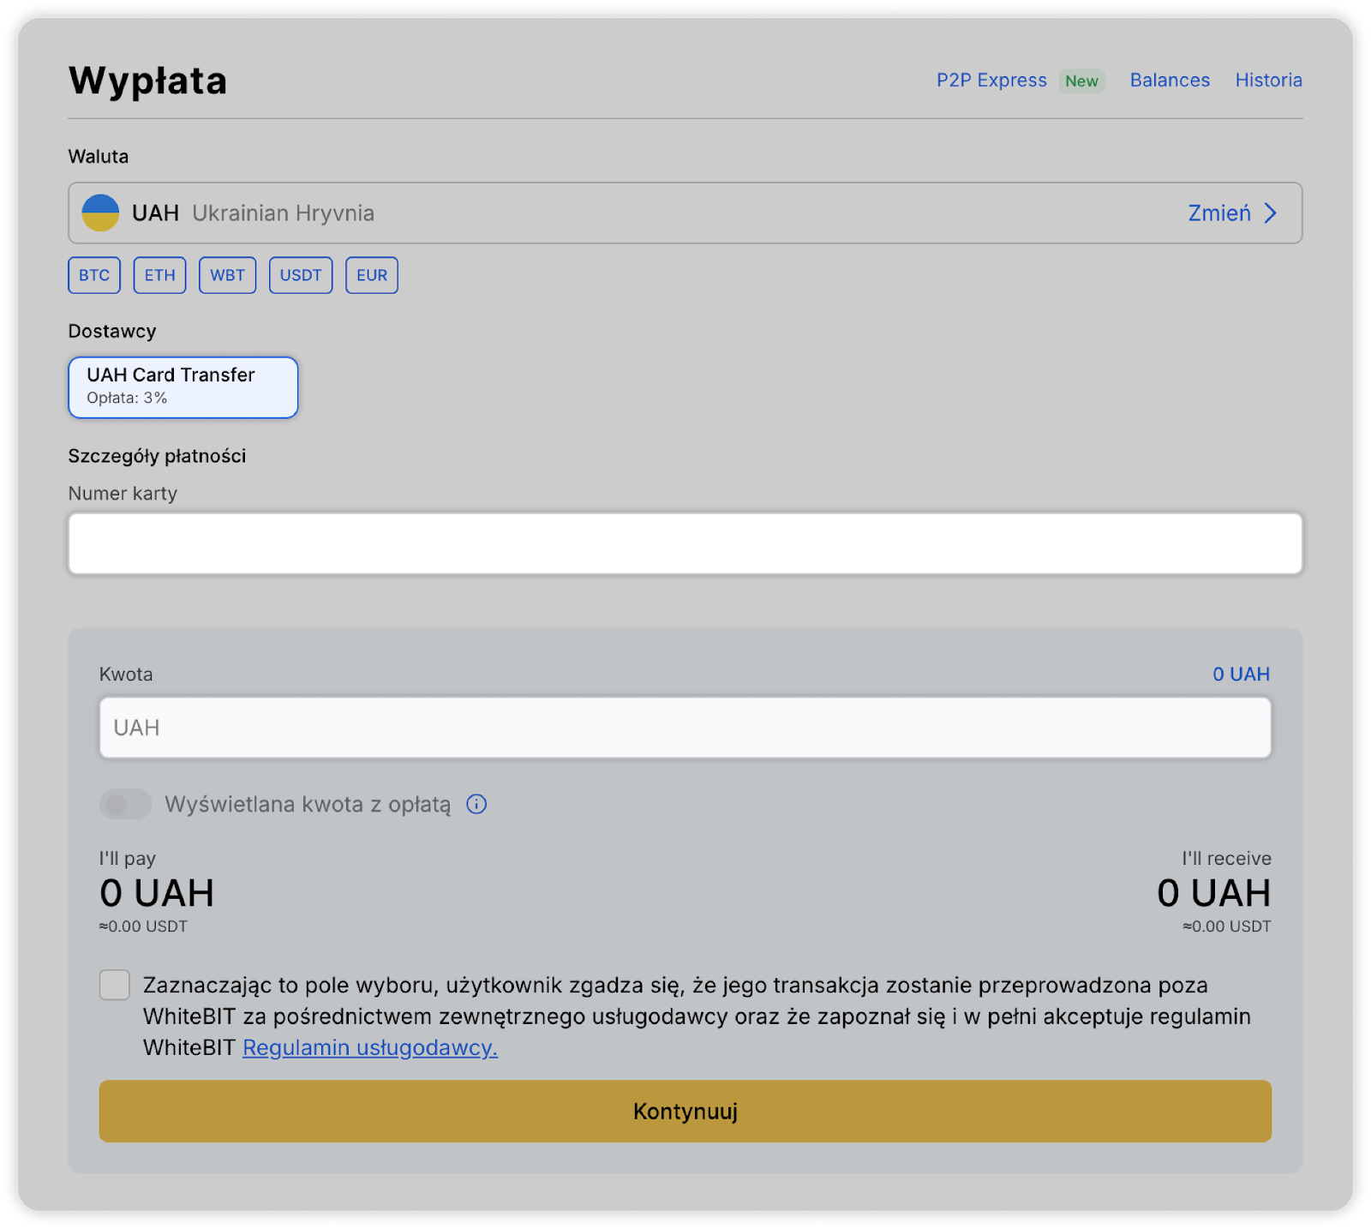Pick the USDT currency chip

[301, 275]
